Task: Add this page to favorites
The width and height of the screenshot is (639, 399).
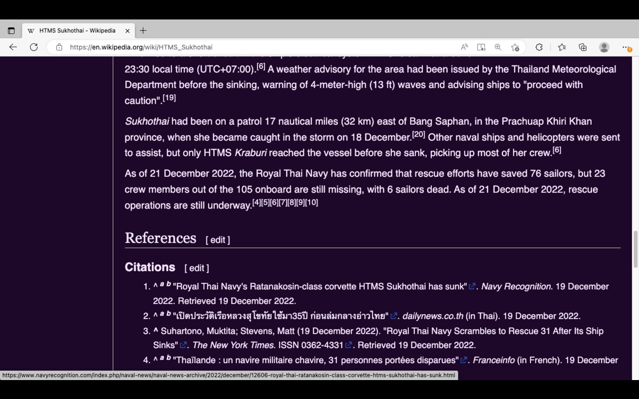Action: 515,47
